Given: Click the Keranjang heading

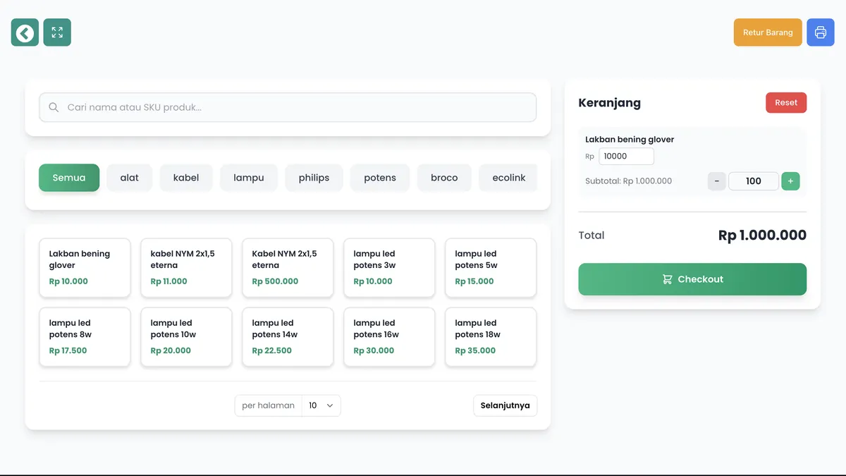Looking at the screenshot, I should coord(609,103).
